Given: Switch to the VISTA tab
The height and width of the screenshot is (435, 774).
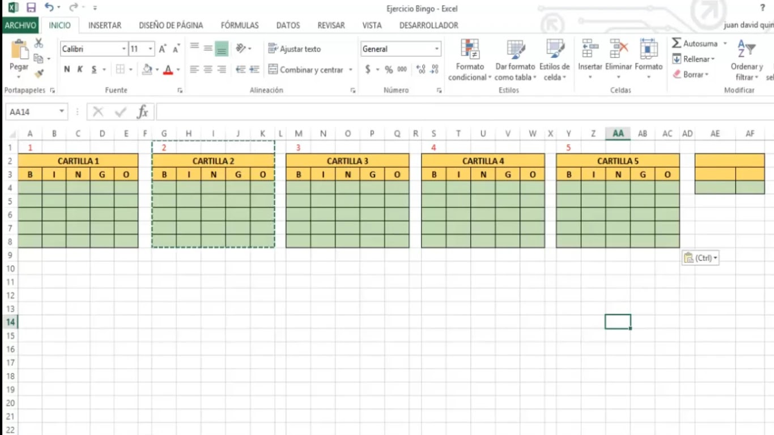Looking at the screenshot, I should click(x=372, y=25).
